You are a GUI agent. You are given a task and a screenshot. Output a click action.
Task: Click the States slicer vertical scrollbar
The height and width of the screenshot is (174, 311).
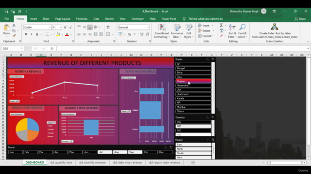tap(213, 88)
